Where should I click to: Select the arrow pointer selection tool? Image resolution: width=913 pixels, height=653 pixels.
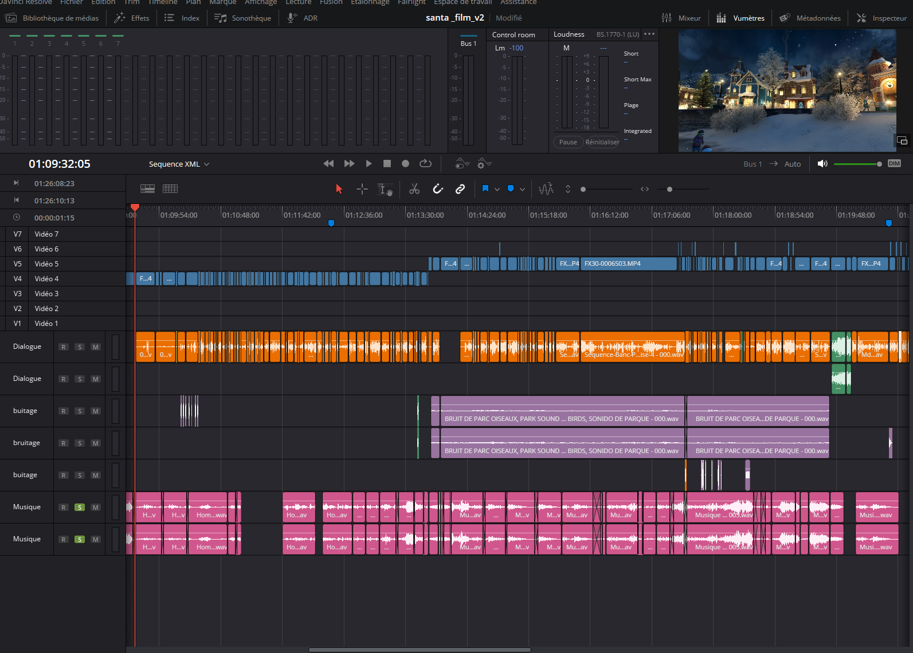click(339, 189)
